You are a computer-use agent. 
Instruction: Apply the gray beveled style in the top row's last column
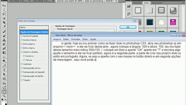point(173,10)
